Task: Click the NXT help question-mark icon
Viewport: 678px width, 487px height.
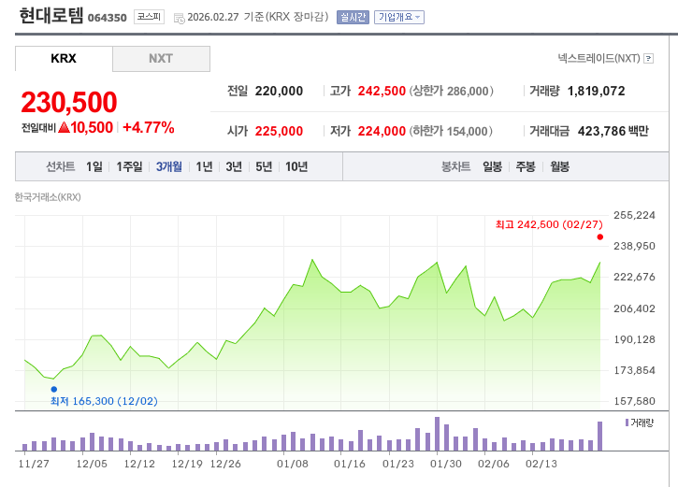Action: pyautogui.click(x=648, y=58)
